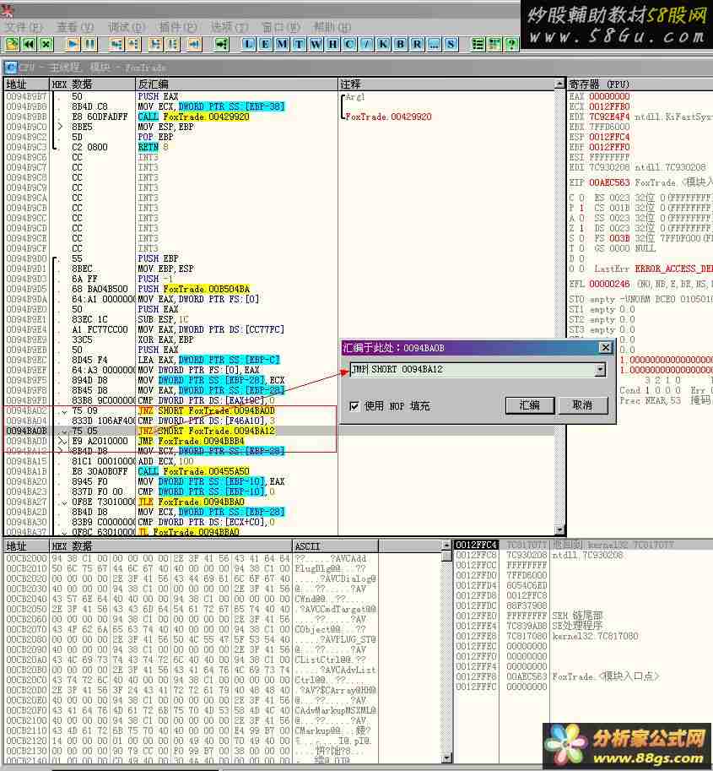The width and height of the screenshot is (713, 771).
Task: Show Executable modules with the E icon
Action: coord(265,44)
